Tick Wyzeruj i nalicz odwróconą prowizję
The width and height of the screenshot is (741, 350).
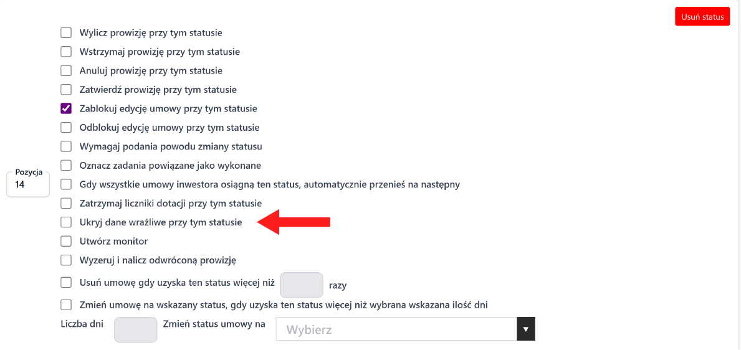click(x=66, y=260)
